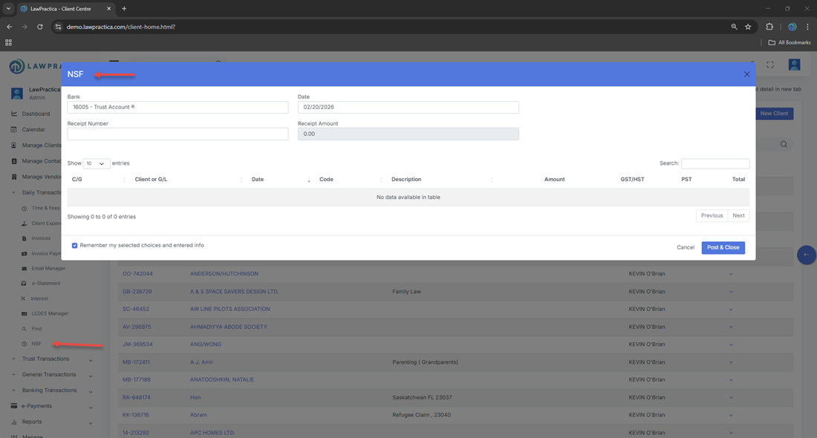
Task: Click the browser extensions puzzle icon
Action: pyautogui.click(x=769, y=27)
